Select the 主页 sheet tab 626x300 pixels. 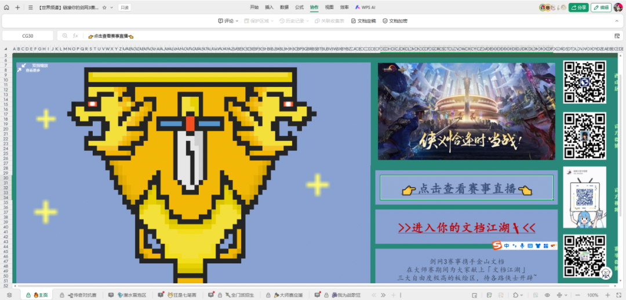[37, 295]
